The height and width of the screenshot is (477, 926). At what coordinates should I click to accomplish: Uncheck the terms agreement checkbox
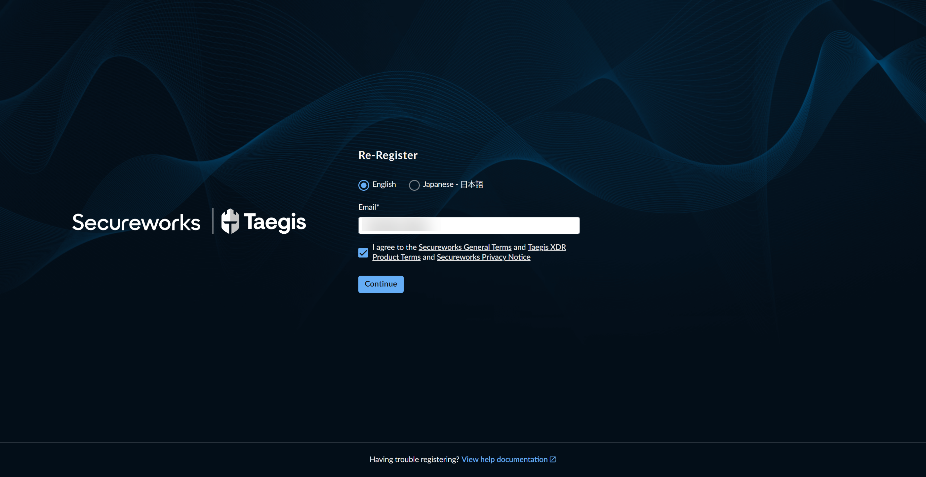pos(363,253)
